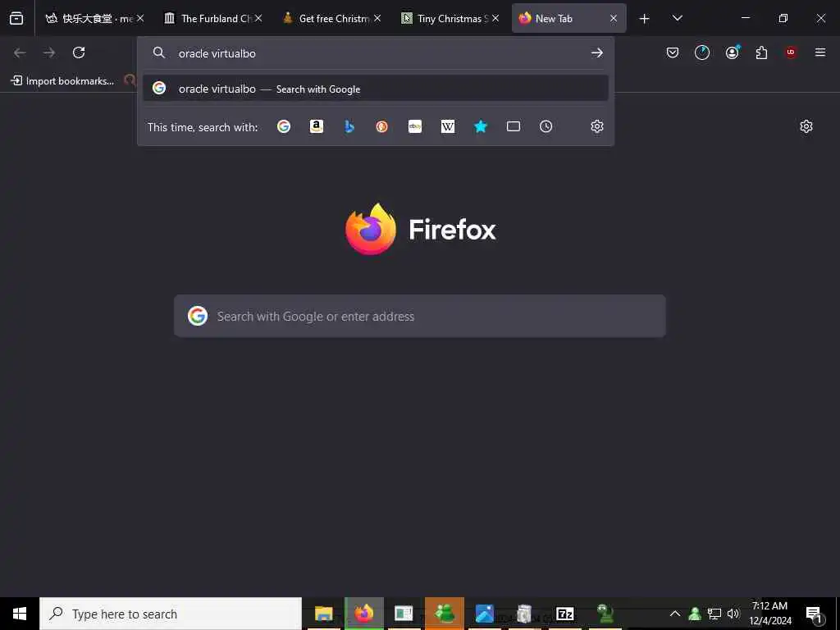Screen dimensions: 840x630
Task: Show hidden system tray icons
Action: pyautogui.click(x=675, y=614)
